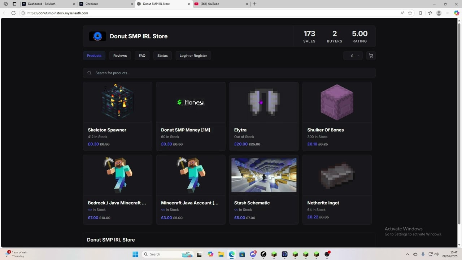Open the Extensions puzzle icon

(x=420, y=13)
